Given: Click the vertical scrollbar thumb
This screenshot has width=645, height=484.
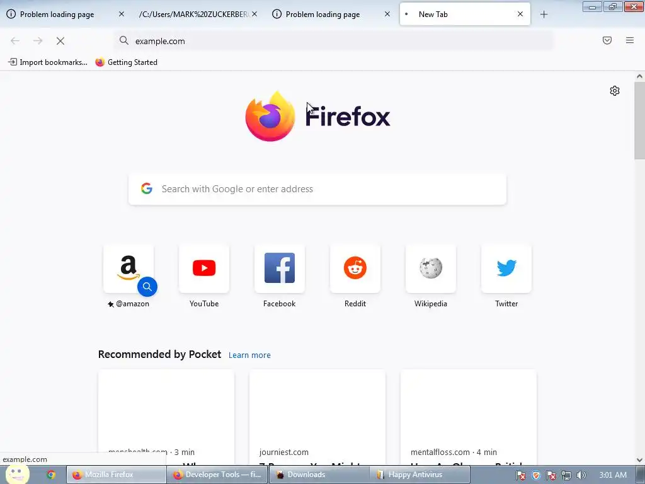Looking at the screenshot, I should tap(639, 120).
